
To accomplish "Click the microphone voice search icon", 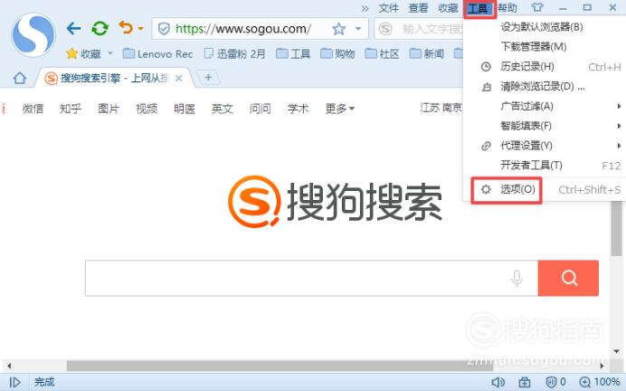I will pyautogui.click(x=517, y=278).
